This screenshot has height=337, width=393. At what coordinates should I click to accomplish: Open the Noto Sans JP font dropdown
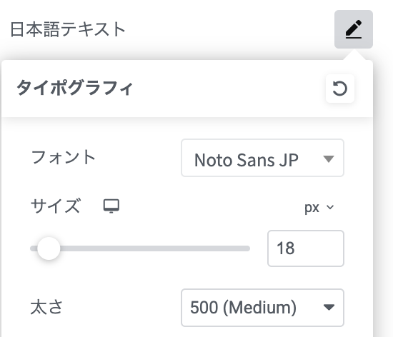coord(262,158)
